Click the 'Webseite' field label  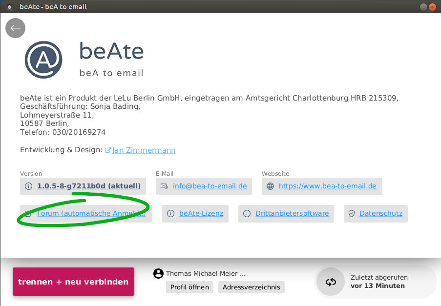click(x=275, y=174)
